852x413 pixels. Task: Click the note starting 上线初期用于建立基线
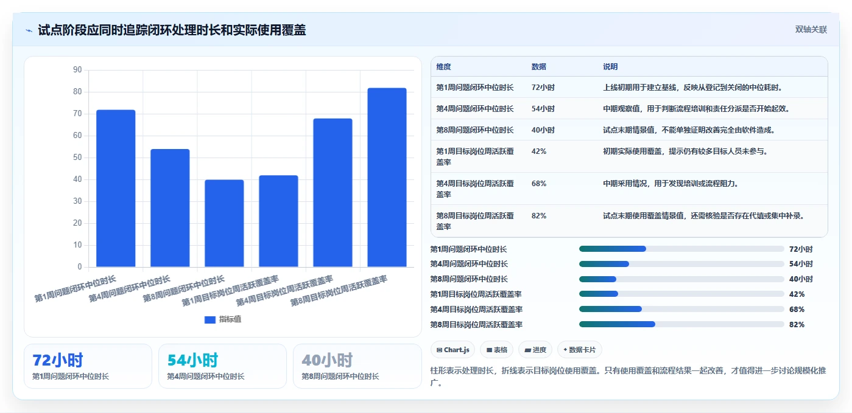click(x=693, y=88)
